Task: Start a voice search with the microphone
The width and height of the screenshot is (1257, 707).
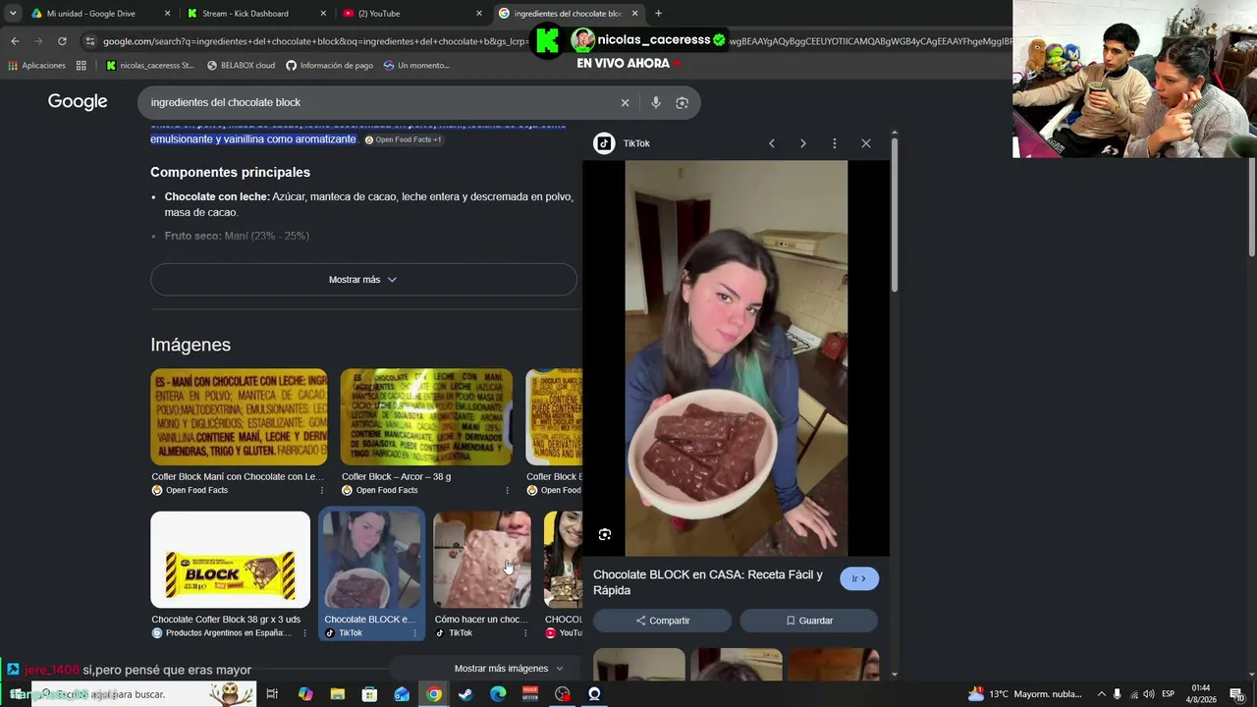Action: [656, 102]
